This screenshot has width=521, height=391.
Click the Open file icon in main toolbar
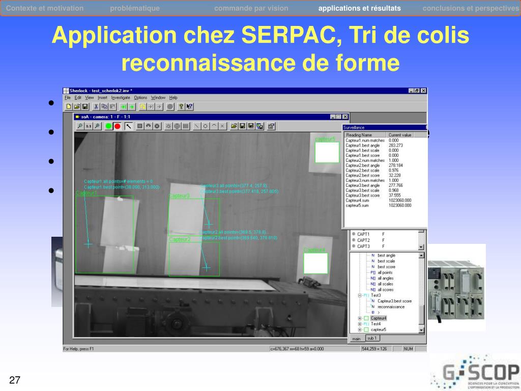point(77,107)
